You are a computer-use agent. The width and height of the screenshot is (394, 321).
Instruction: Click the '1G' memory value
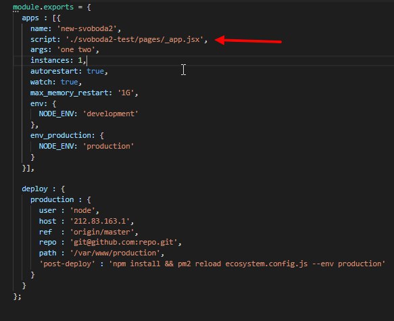(x=126, y=93)
